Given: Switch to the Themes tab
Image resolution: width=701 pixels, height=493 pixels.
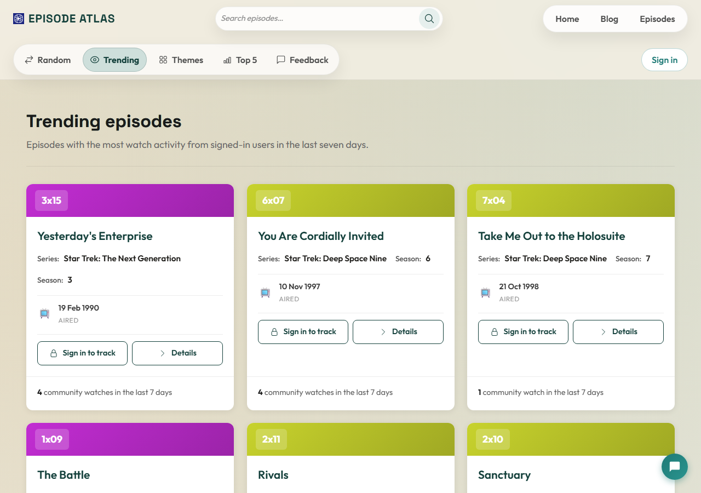Looking at the screenshot, I should (x=181, y=60).
